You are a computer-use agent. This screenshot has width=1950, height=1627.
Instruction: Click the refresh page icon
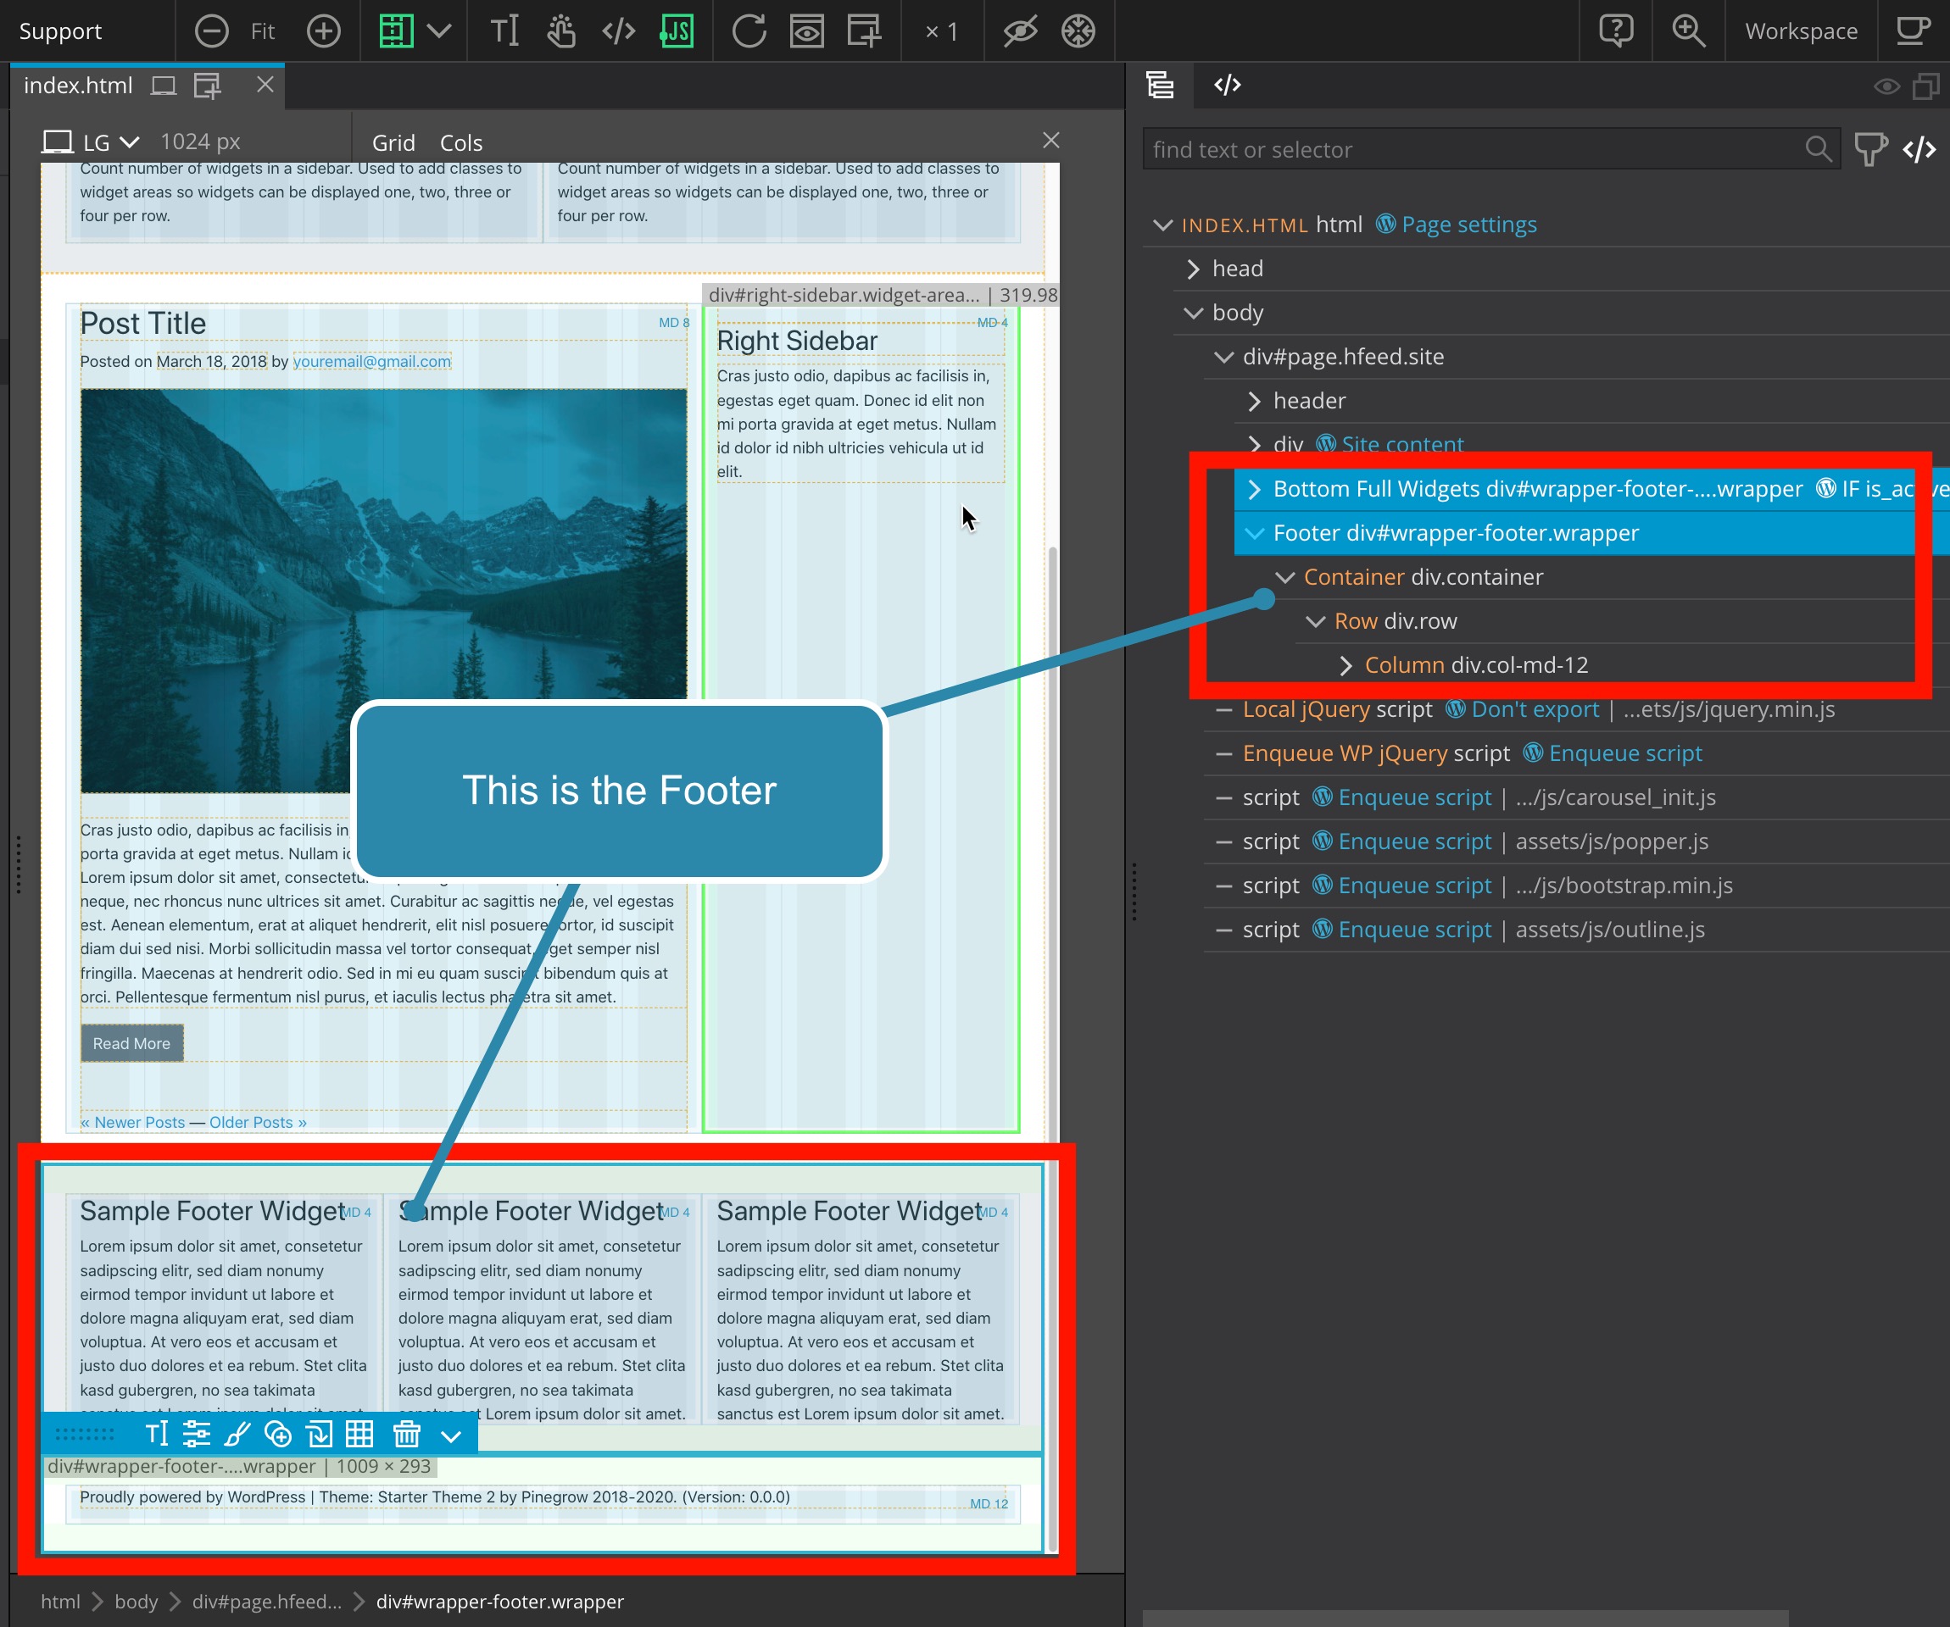coord(749,31)
